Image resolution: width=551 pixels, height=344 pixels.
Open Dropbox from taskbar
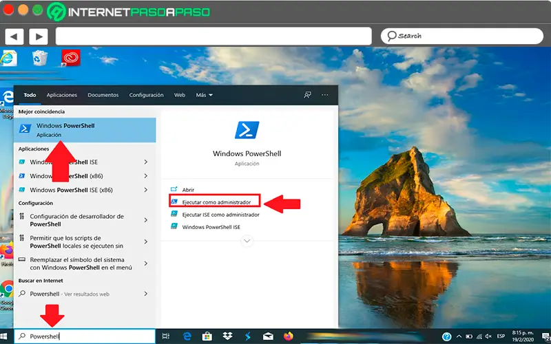[228, 336]
